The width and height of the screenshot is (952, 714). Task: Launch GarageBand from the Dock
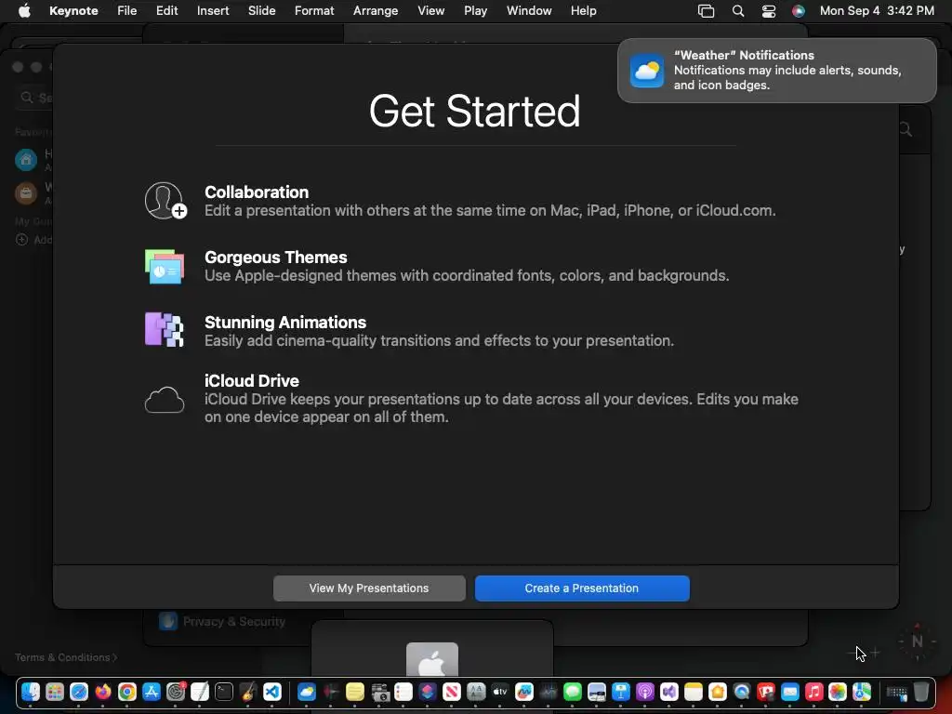coord(248,692)
